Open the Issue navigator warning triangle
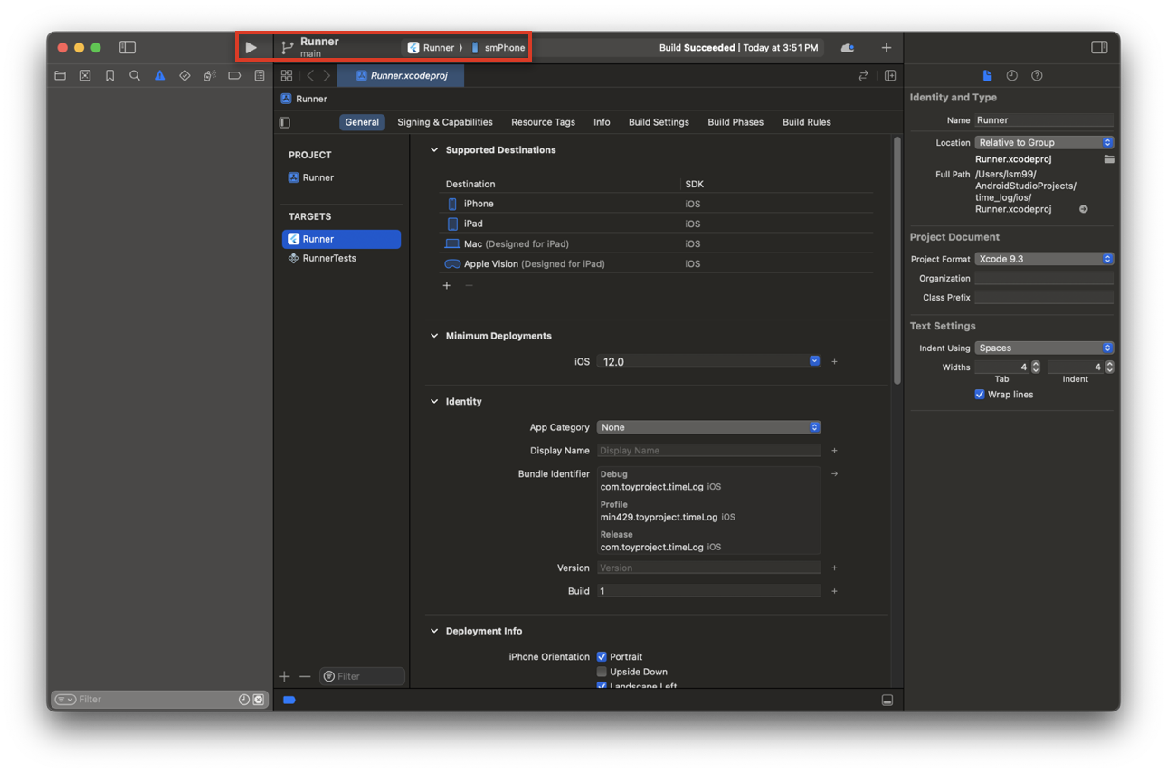The width and height of the screenshot is (1167, 773). pos(159,76)
